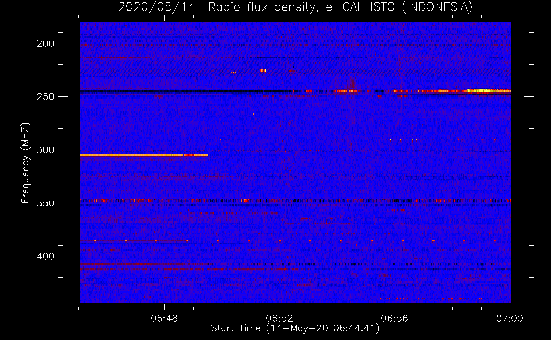Click the 200 frequency tick label
The width and height of the screenshot is (551, 340).
(x=46, y=43)
